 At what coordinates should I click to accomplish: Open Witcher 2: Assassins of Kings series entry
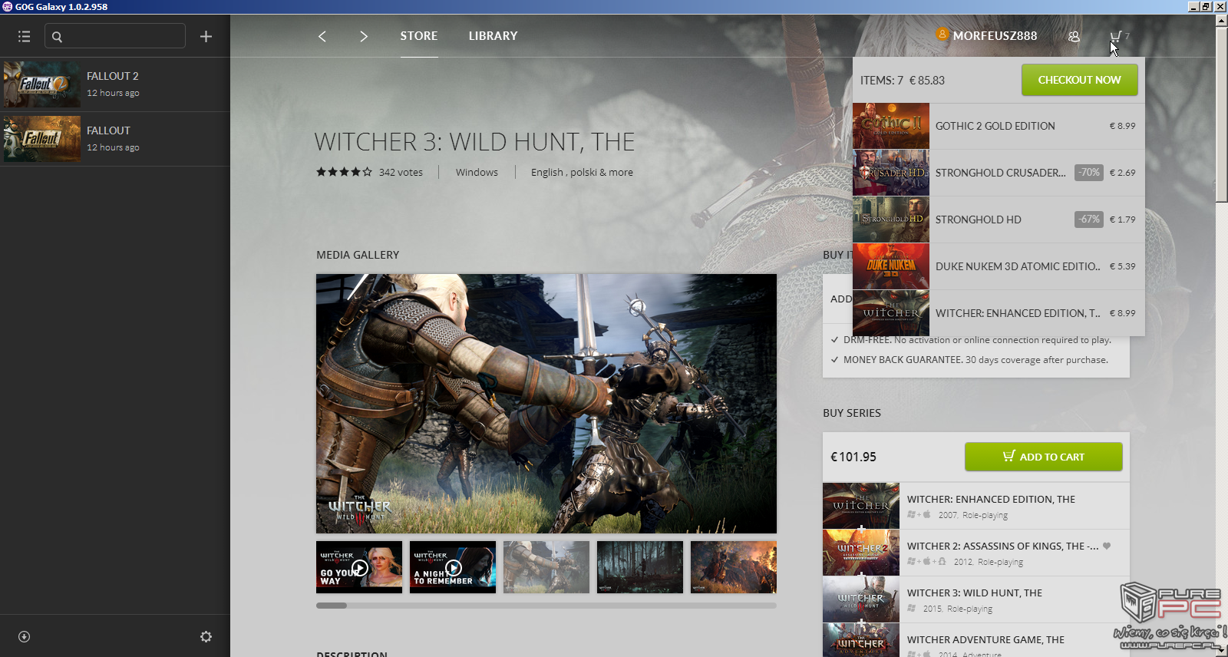tap(976, 553)
